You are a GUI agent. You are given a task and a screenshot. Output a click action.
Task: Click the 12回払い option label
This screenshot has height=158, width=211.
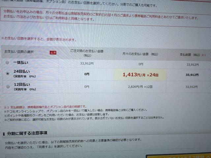pyautogui.click(x=22, y=84)
